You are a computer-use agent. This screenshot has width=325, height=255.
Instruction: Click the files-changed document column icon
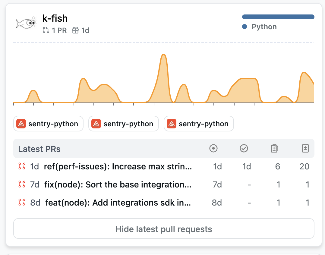[x=274, y=148]
